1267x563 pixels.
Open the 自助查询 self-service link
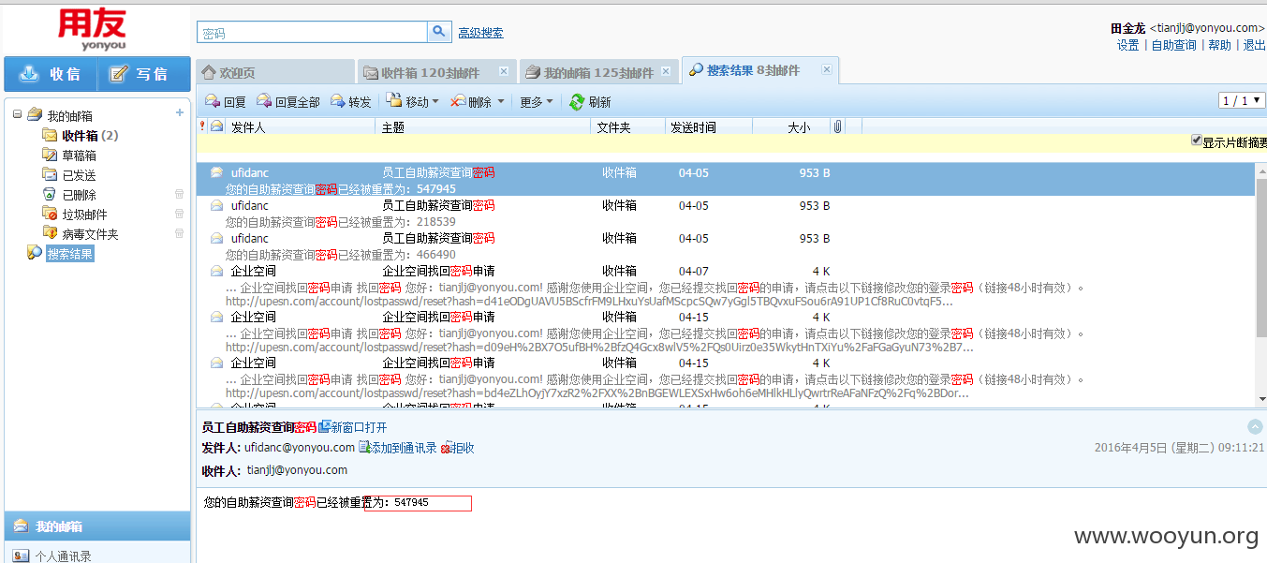click(x=1173, y=45)
